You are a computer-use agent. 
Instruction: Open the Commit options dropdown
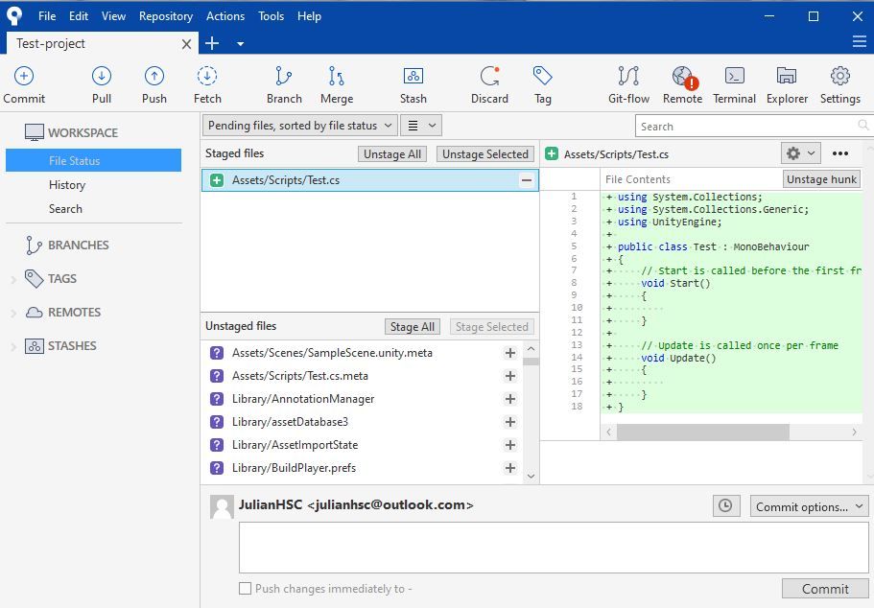(x=809, y=506)
